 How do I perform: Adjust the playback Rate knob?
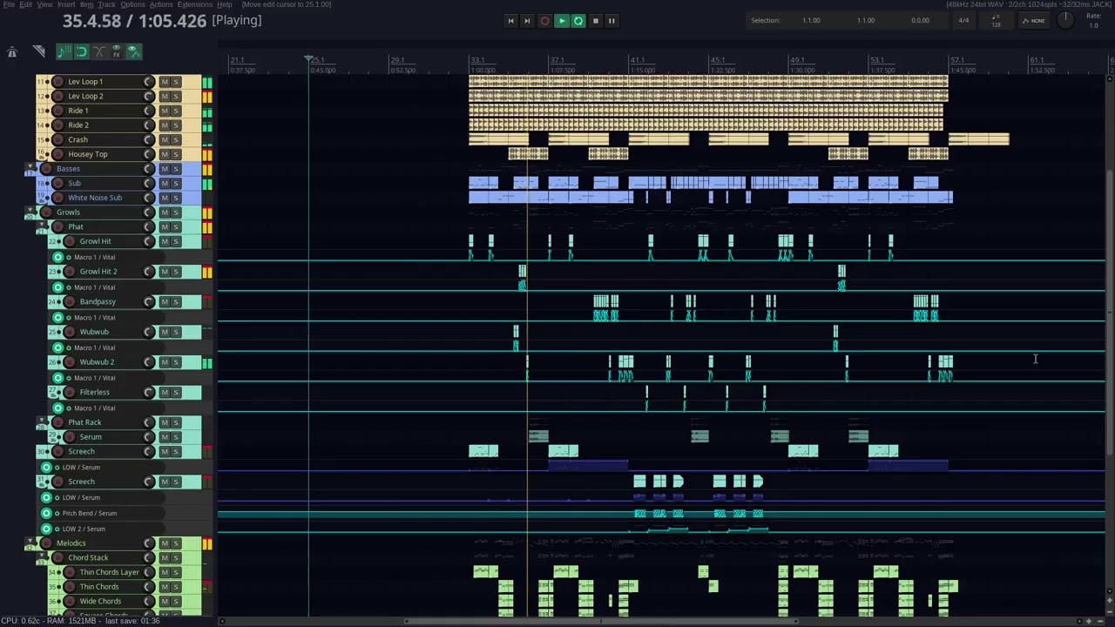1065,21
